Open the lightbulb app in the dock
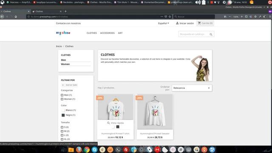Viewport: 272px width, 153px height. [x=204, y=150]
